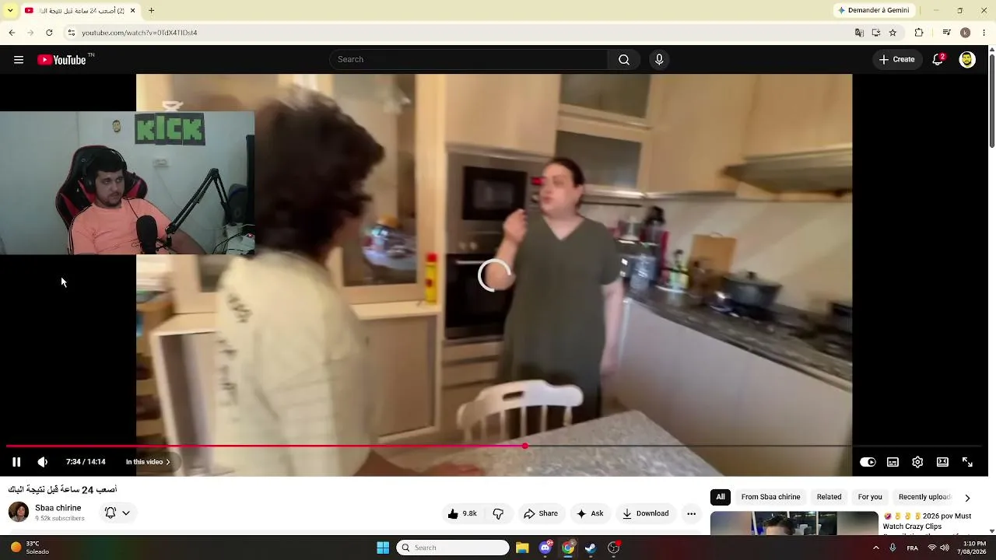Ask about this video
Viewport: 996px width, 560px height.
coord(589,513)
